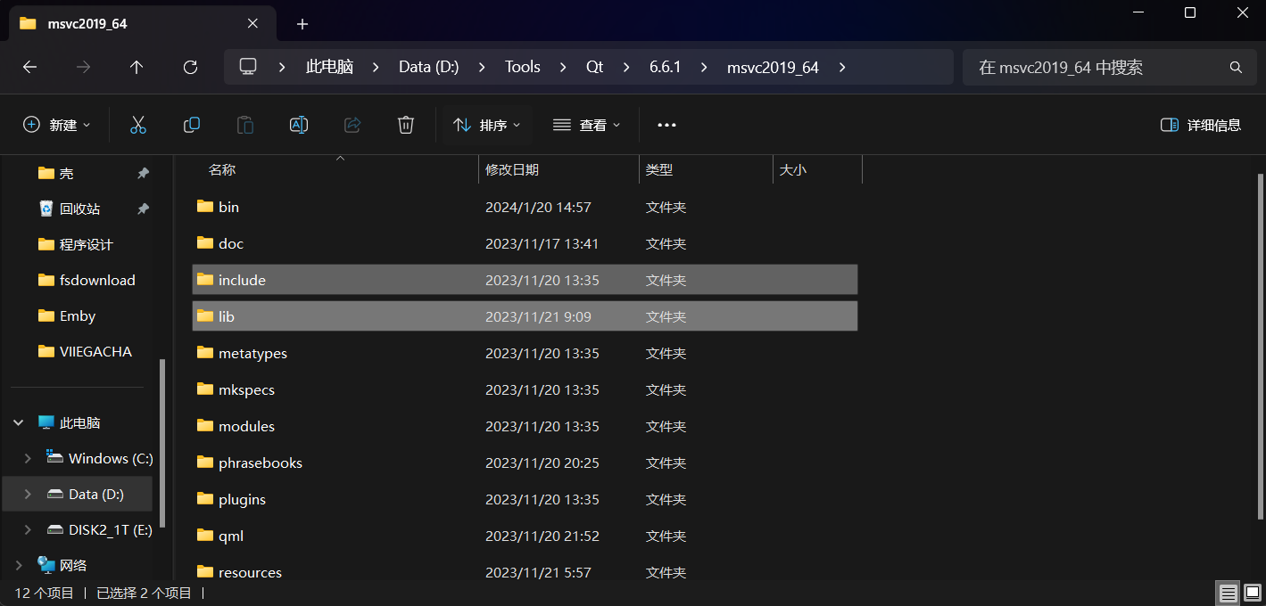The width and height of the screenshot is (1266, 606).
Task: Toggle the details pane (详细信息)
Action: click(x=1201, y=126)
